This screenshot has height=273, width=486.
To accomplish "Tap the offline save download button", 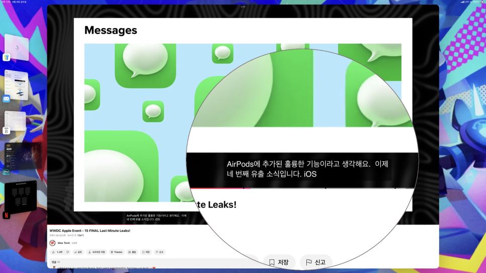I will [x=97, y=252].
